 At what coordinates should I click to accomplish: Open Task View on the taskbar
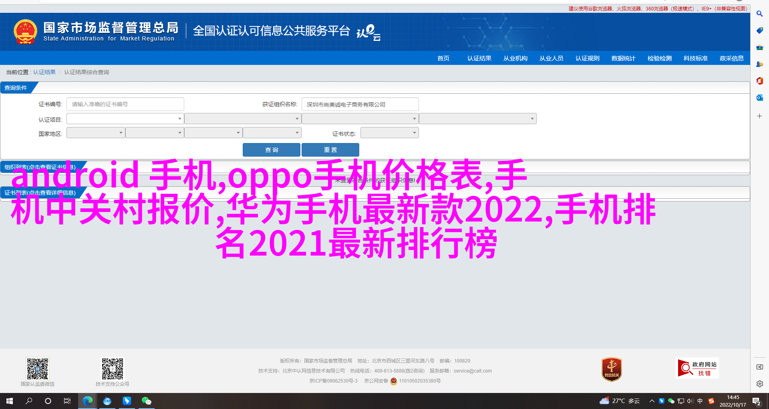tap(67, 401)
